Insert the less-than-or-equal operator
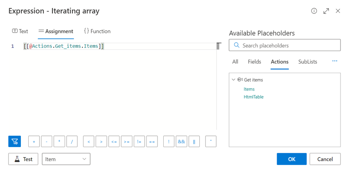 coord(114,142)
